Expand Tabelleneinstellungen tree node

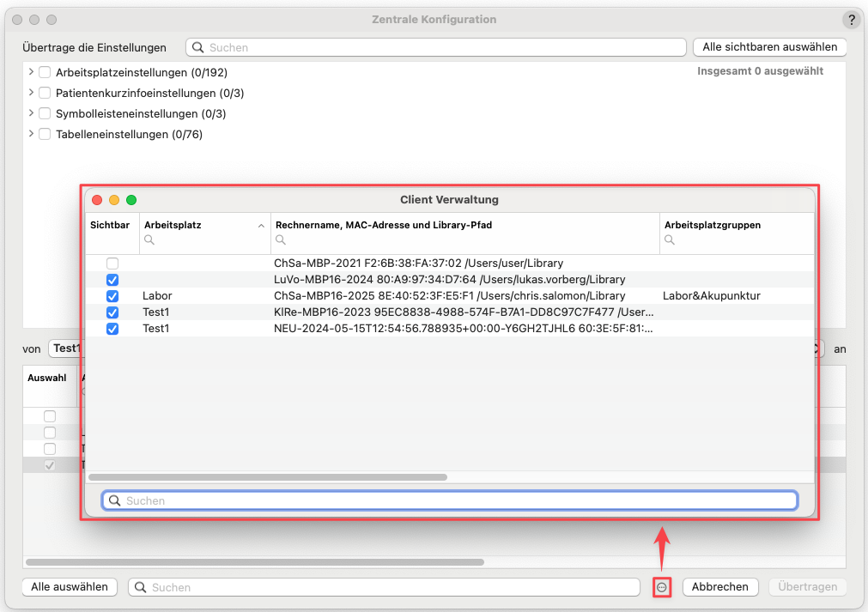coord(31,133)
